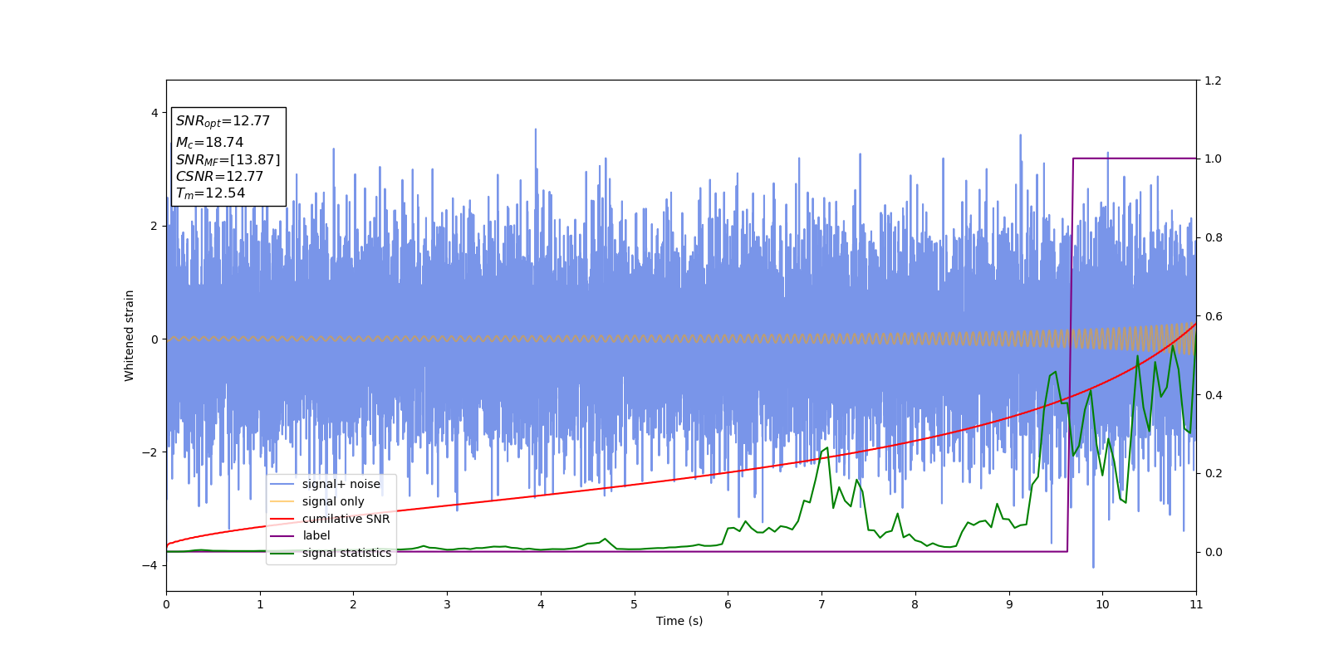Click the 'Time (s)' x-axis label
The height and width of the screenshot is (664, 1329).
pyautogui.click(x=679, y=621)
